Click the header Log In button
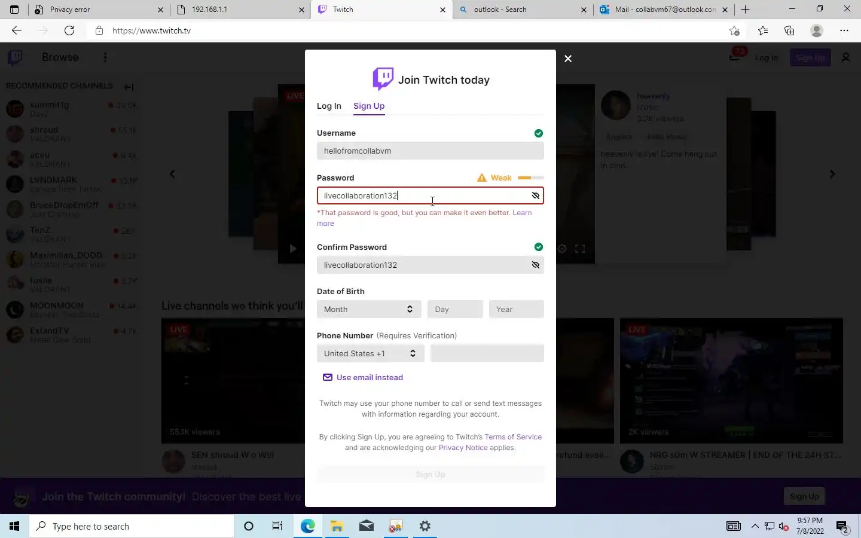This screenshot has height=538, width=861. point(766,58)
